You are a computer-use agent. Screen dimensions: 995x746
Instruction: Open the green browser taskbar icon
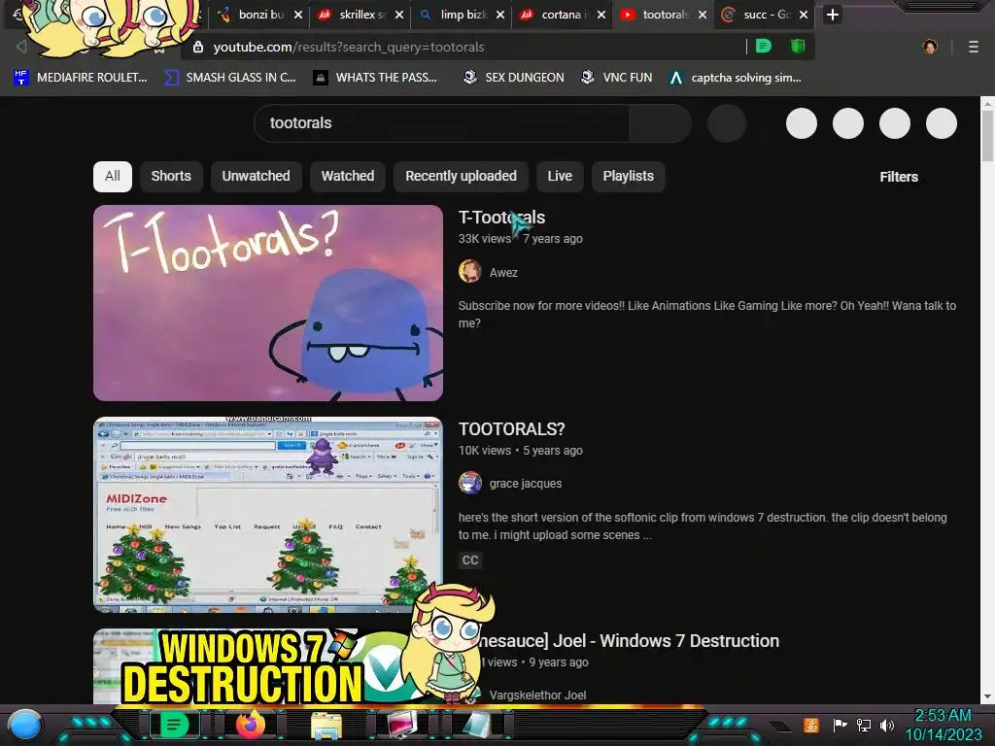173,725
